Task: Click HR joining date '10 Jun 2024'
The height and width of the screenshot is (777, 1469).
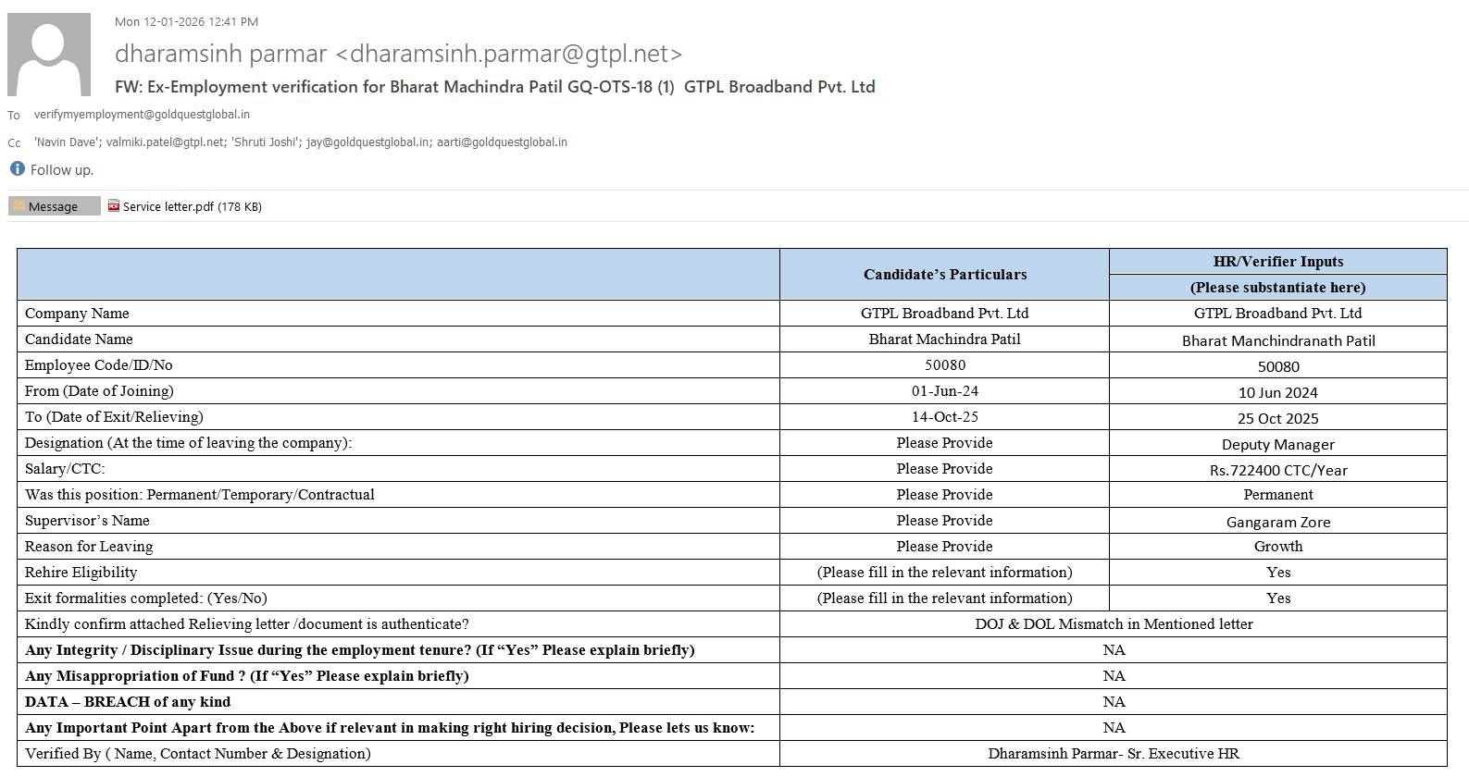Action: coord(1278,392)
